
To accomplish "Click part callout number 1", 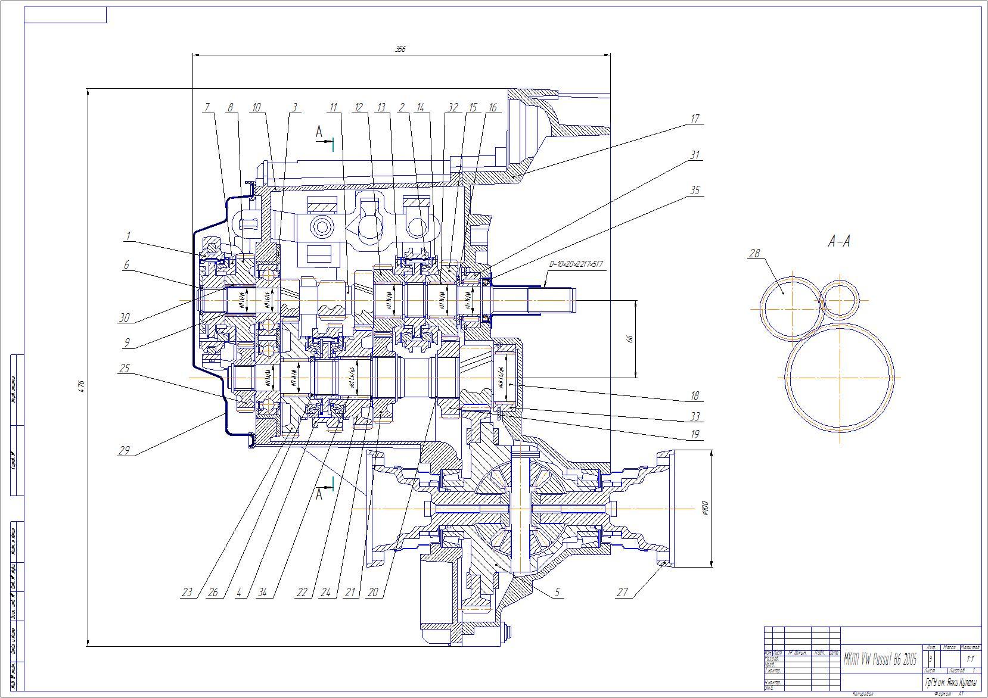I will [127, 236].
